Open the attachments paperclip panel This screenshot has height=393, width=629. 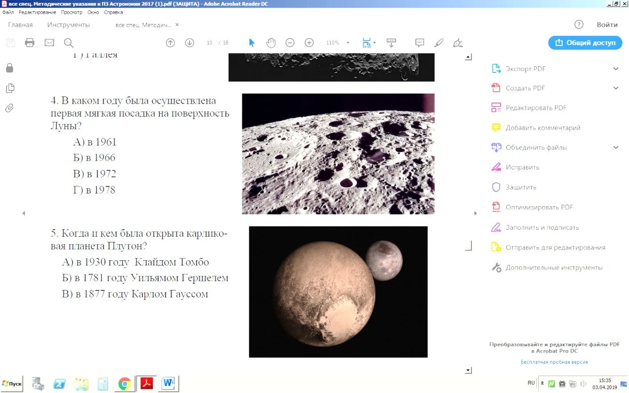[9, 108]
